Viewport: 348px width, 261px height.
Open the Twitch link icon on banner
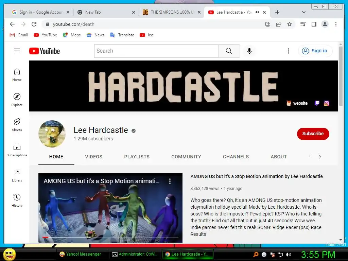[317, 103]
